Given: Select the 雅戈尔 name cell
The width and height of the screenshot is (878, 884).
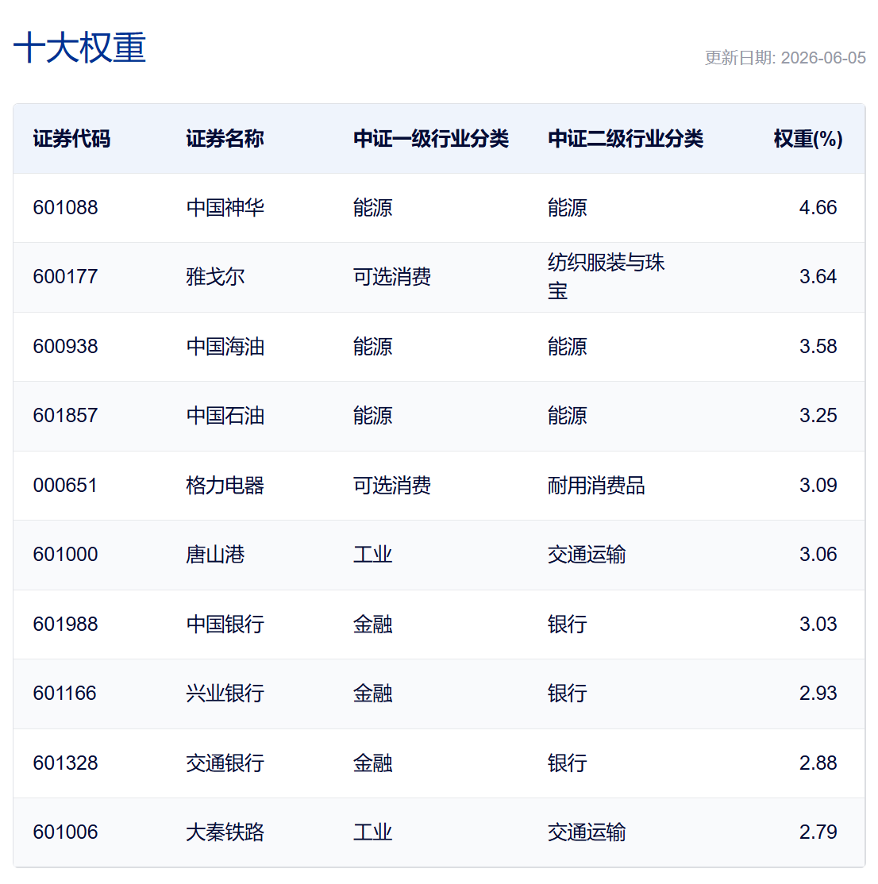Looking at the screenshot, I should pyautogui.click(x=215, y=277).
